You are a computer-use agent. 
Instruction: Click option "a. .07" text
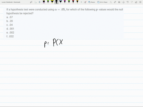point(10,17)
